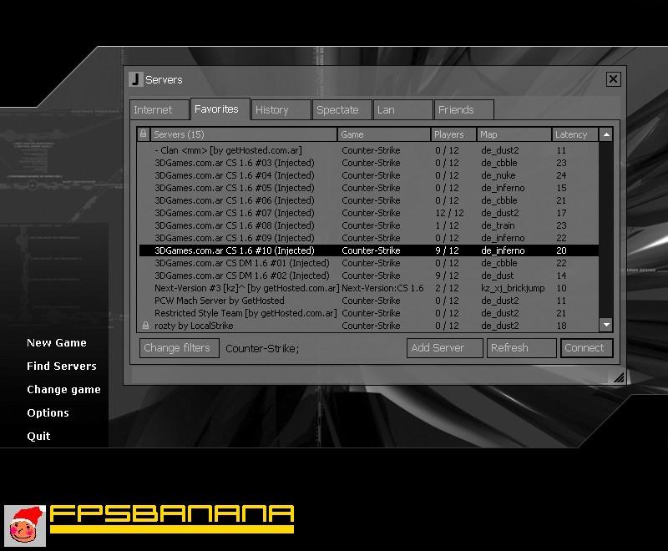Screen dimensions: 668x551
Task: Click the "kz_xj_brickjump" map cell
Action: (513, 288)
